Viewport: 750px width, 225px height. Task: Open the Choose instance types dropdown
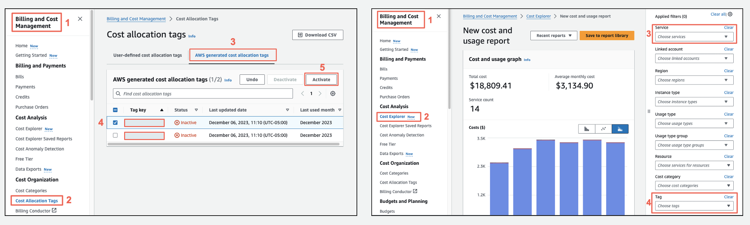pos(694,102)
